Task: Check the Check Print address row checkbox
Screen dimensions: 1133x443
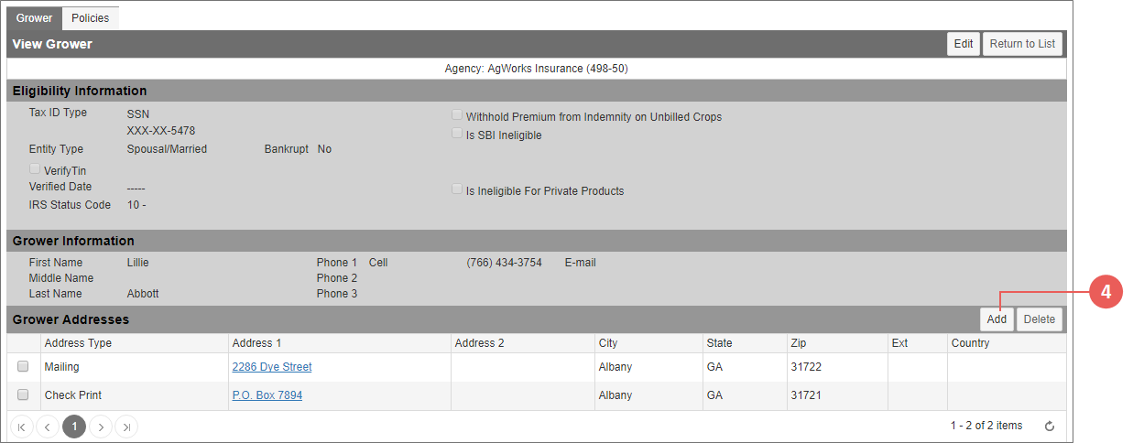Action: 24,395
